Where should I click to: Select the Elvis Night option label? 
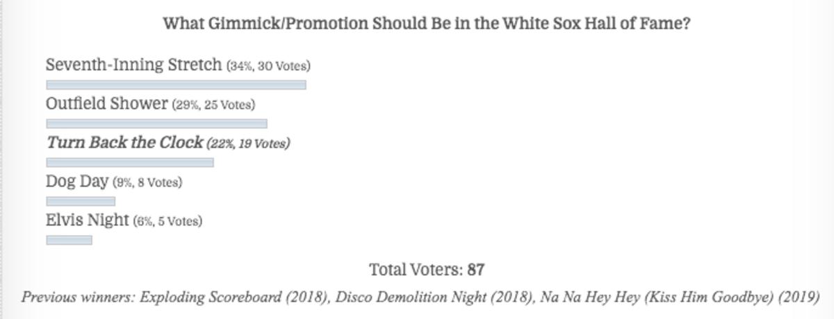[x=88, y=221]
